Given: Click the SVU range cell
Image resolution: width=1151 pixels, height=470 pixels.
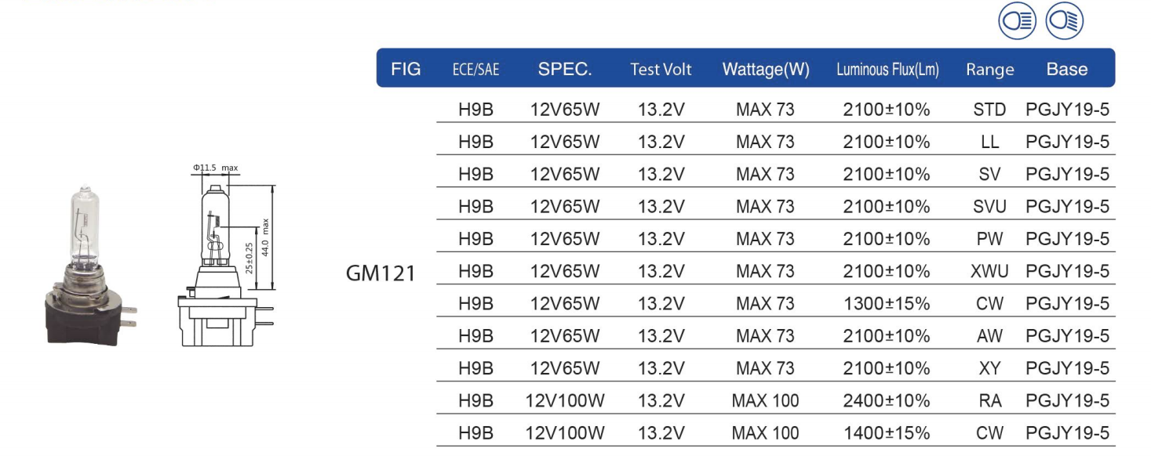Looking at the screenshot, I should pos(989,207).
